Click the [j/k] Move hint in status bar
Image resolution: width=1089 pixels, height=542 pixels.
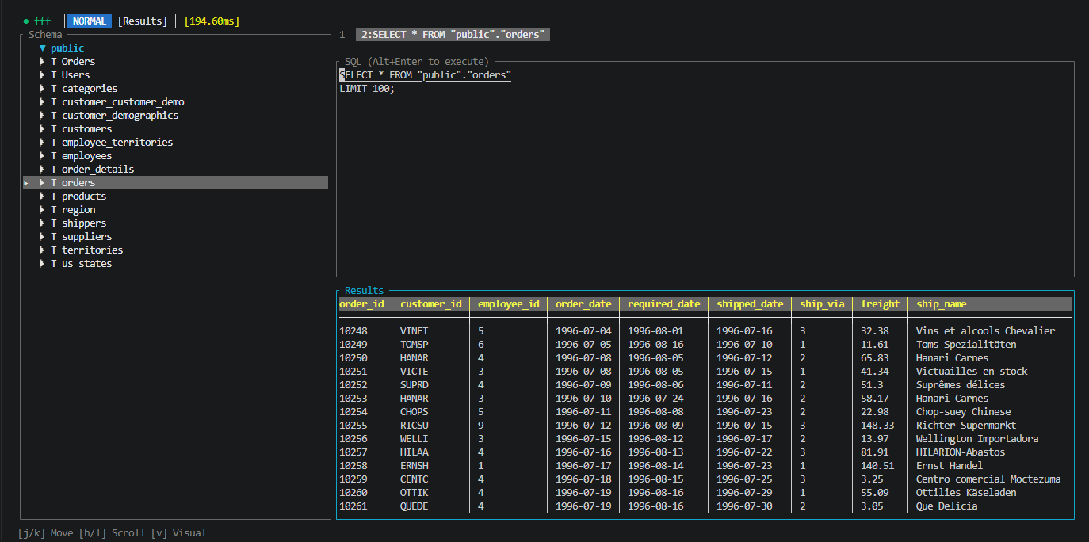46,533
